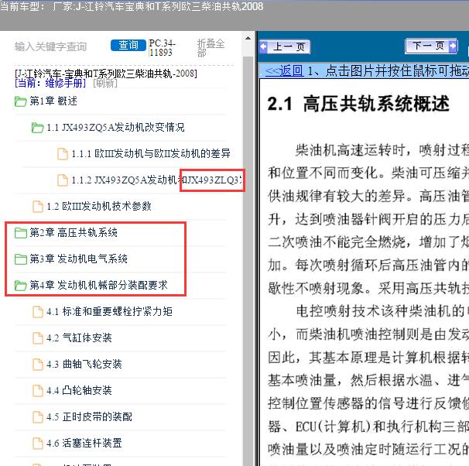Screen dimensions: 469x466
Task: Click the <<返回 link
Action: pyautogui.click(x=284, y=71)
